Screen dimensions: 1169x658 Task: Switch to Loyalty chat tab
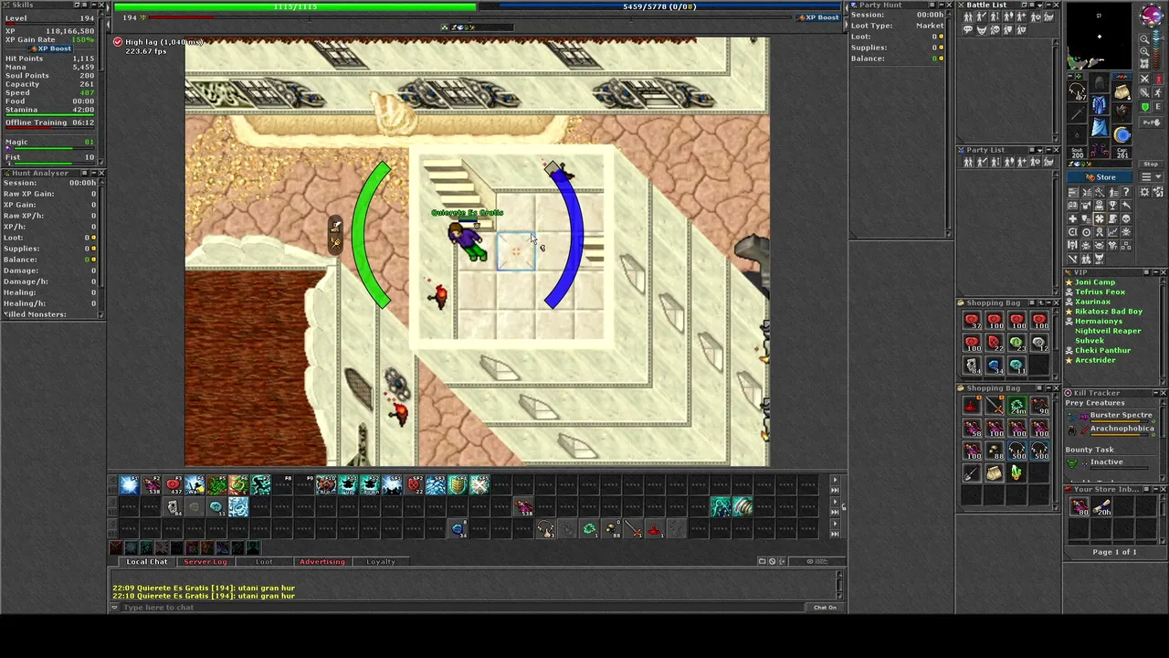pyautogui.click(x=381, y=562)
